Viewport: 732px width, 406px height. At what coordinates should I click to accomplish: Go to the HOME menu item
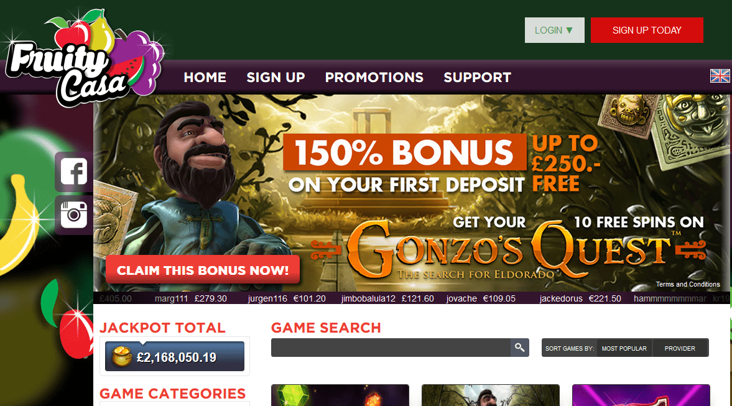click(205, 78)
